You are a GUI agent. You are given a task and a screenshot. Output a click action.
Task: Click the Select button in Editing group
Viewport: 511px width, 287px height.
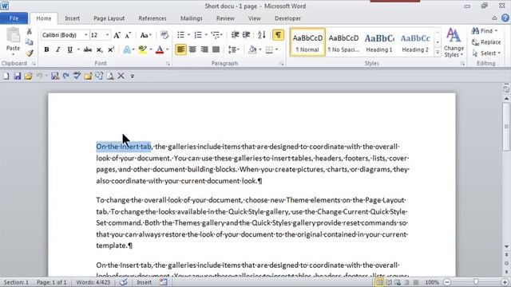point(486,53)
